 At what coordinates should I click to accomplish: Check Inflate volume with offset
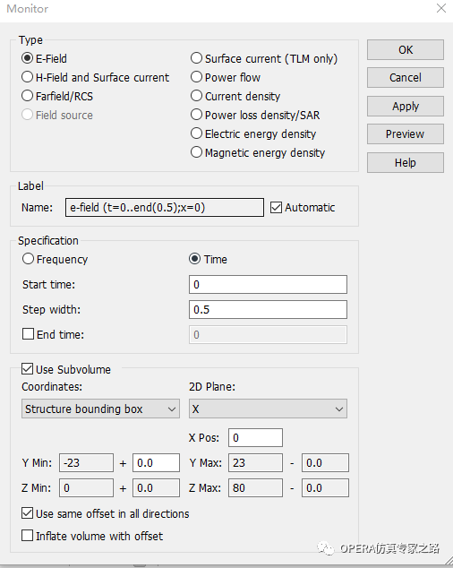click(x=27, y=536)
